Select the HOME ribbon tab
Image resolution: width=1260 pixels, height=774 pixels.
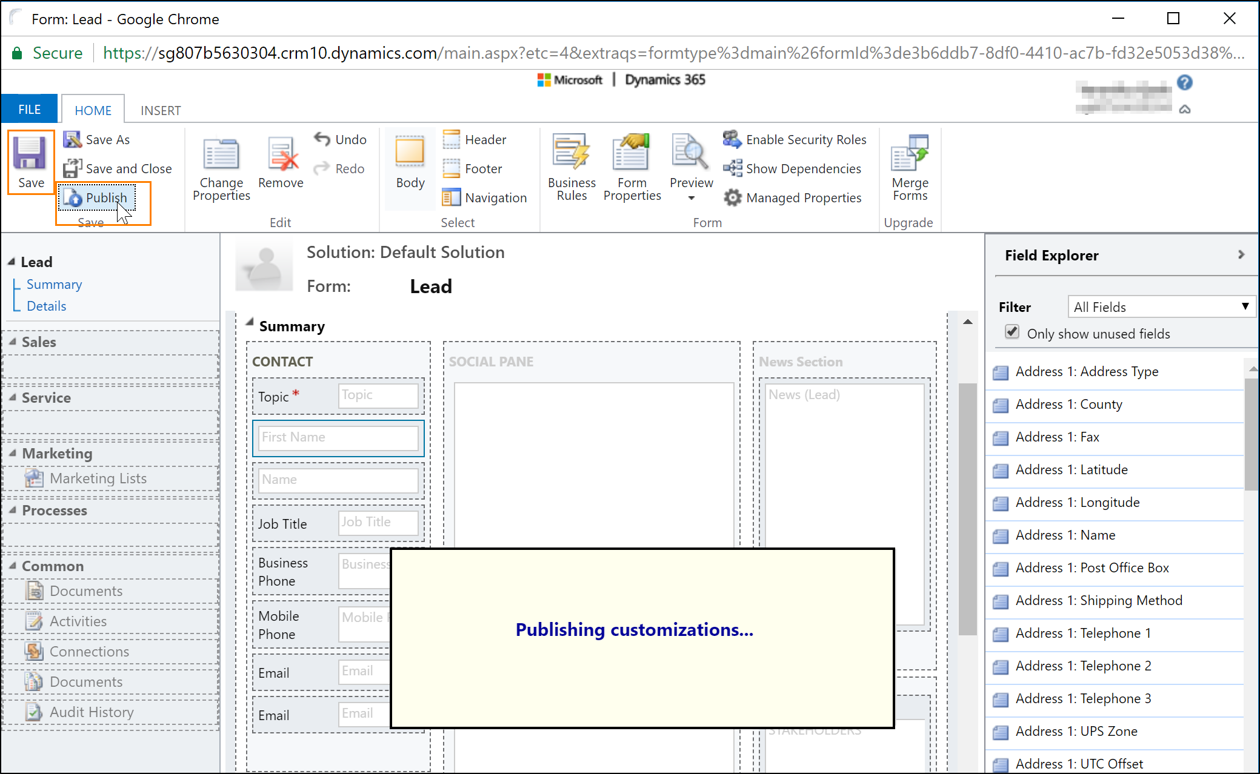click(92, 110)
